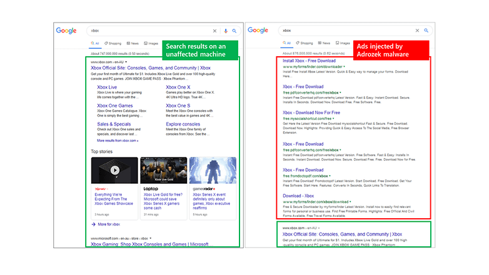The image size is (489, 275).
Task: Open the Images tab in left window
Action: [x=151, y=43]
